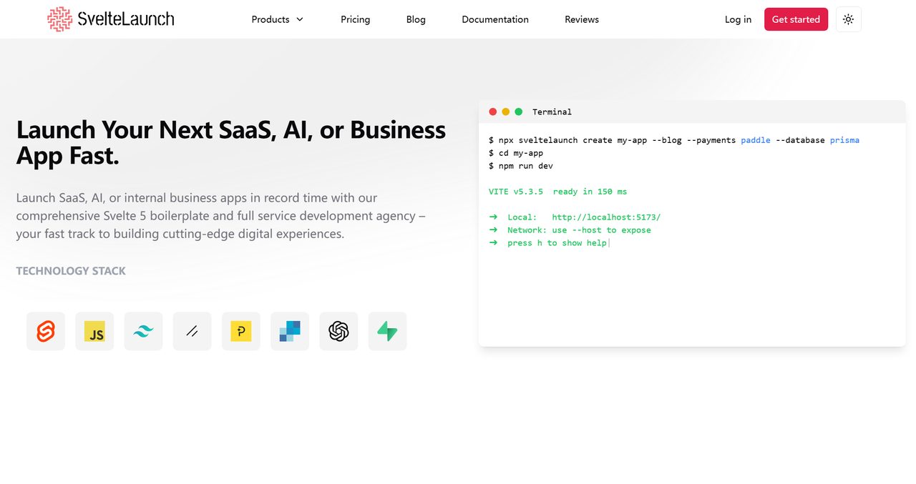Click the red Get started button
This screenshot has height=484, width=916.
tap(796, 19)
